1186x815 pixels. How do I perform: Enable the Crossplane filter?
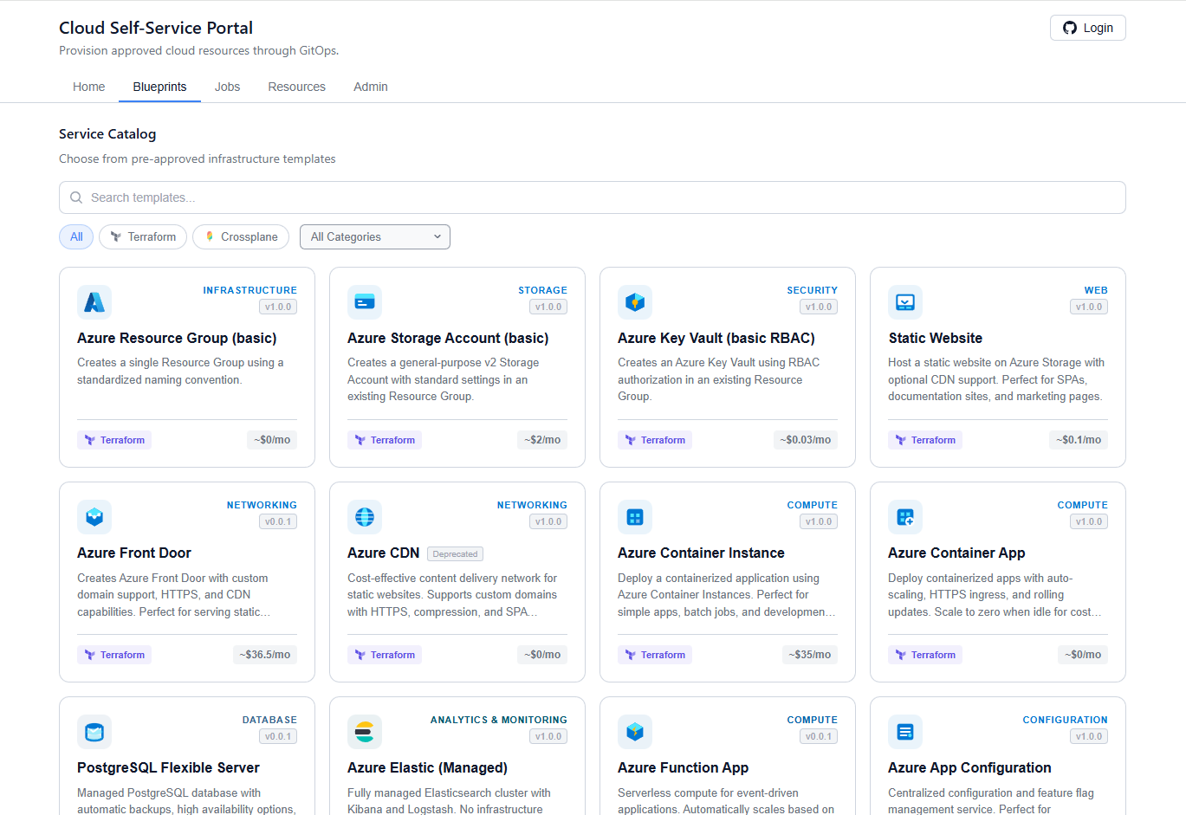[x=240, y=236]
